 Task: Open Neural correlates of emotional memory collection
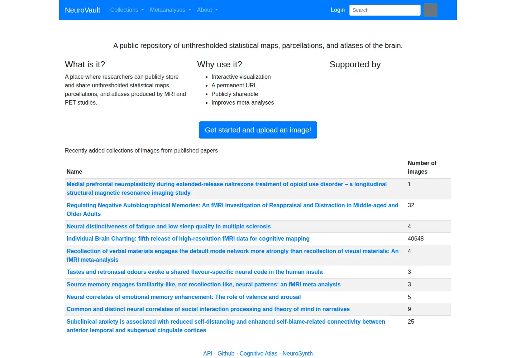(183, 297)
